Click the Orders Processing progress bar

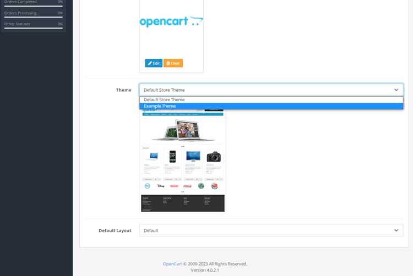coord(34,17)
